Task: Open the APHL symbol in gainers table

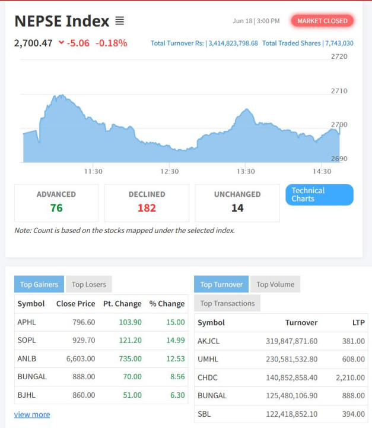Action: [x=27, y=322]
